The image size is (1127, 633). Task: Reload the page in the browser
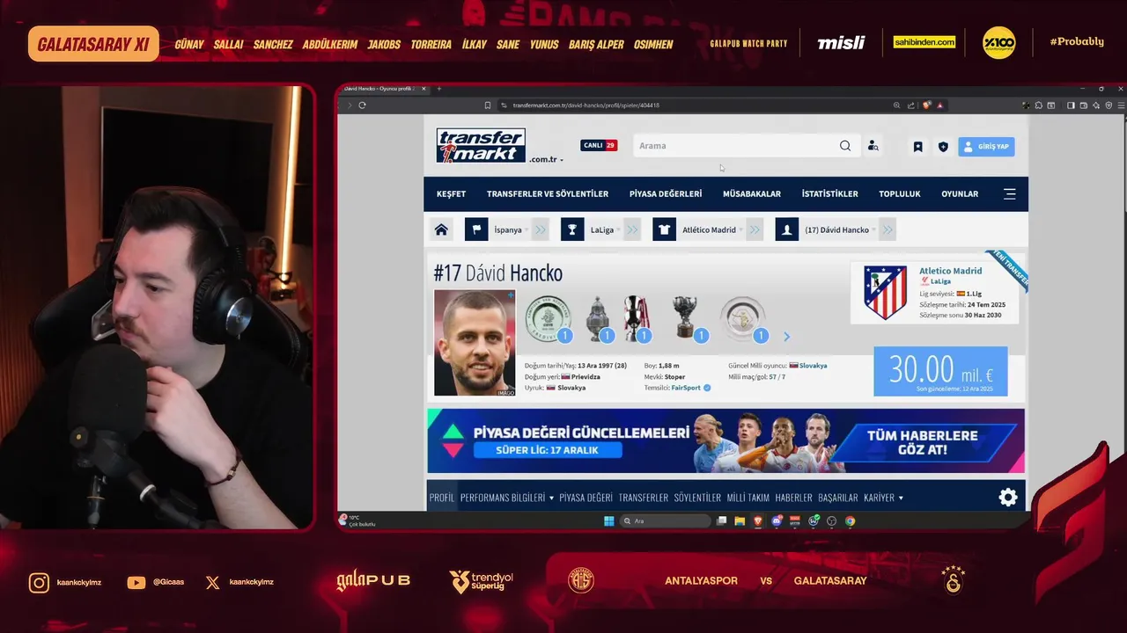[x=362, y=105]
